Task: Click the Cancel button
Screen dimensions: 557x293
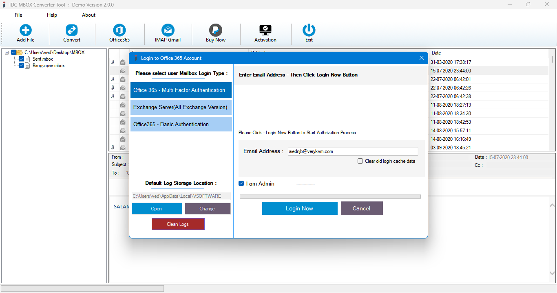Action: coord(362,208)
